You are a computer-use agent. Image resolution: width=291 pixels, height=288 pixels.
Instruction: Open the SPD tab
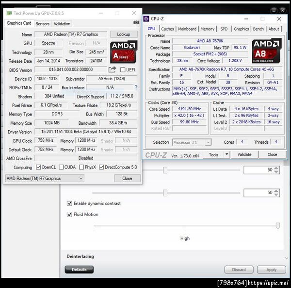click(x=224, y=29)
